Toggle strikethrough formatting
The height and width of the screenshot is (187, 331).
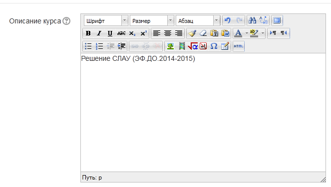pyautogui.click(x=121, y=33)
